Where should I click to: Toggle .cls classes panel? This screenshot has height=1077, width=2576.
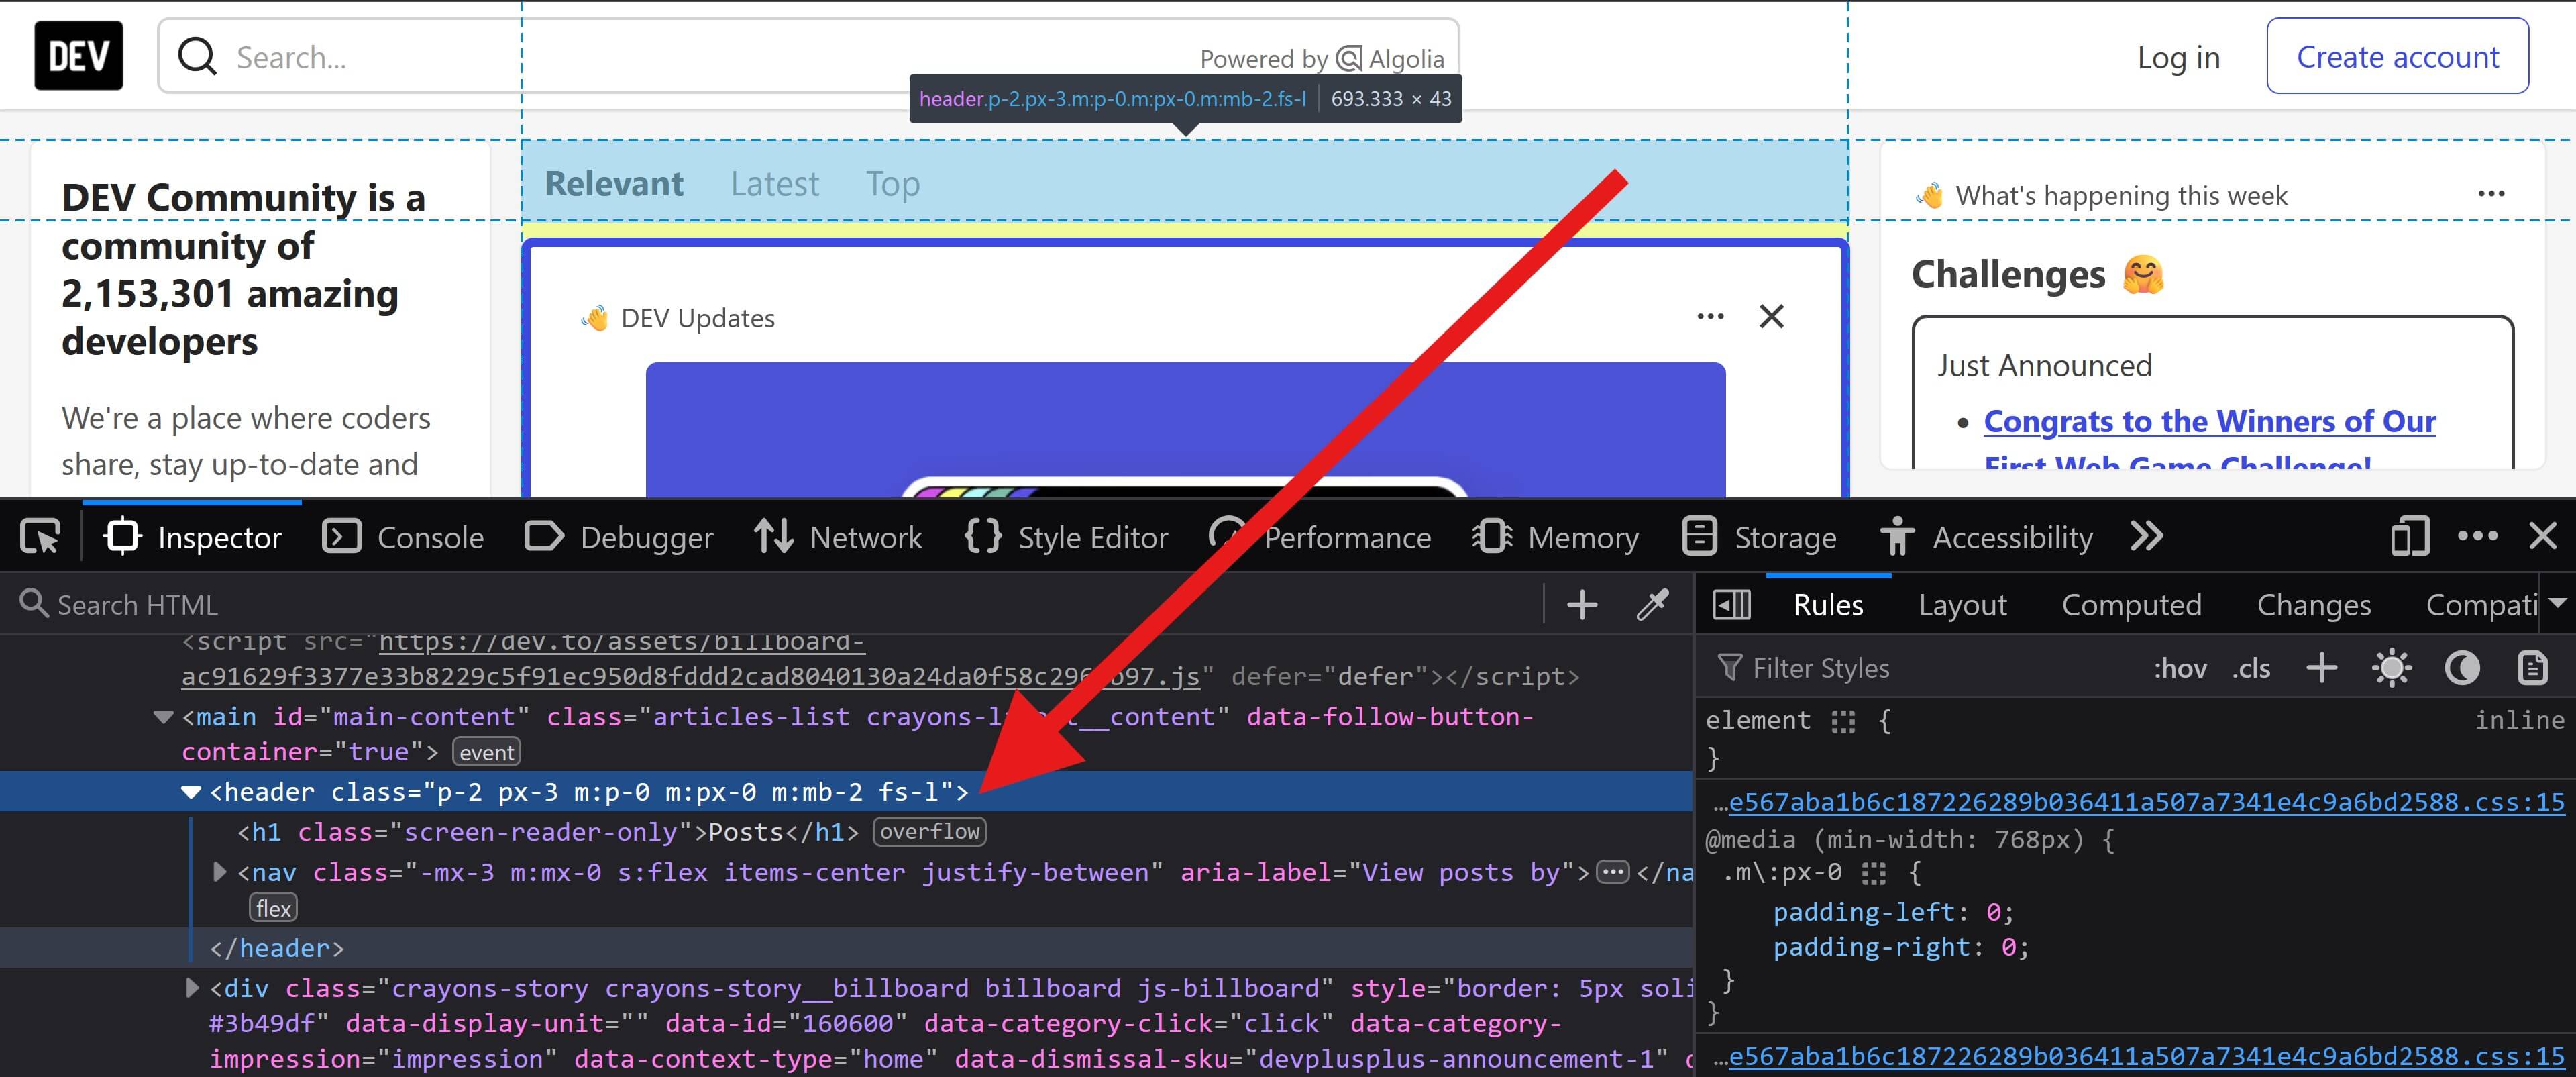pos(2251,668)
